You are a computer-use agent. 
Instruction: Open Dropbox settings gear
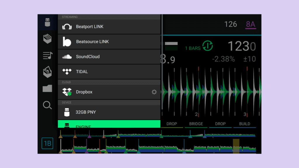click(154, 92)
